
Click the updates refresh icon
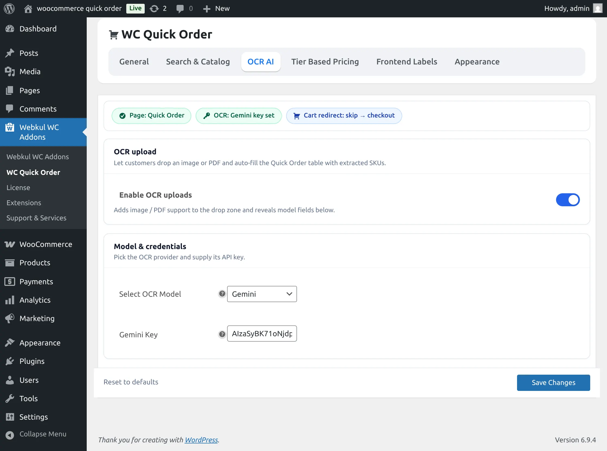(154, 8)
